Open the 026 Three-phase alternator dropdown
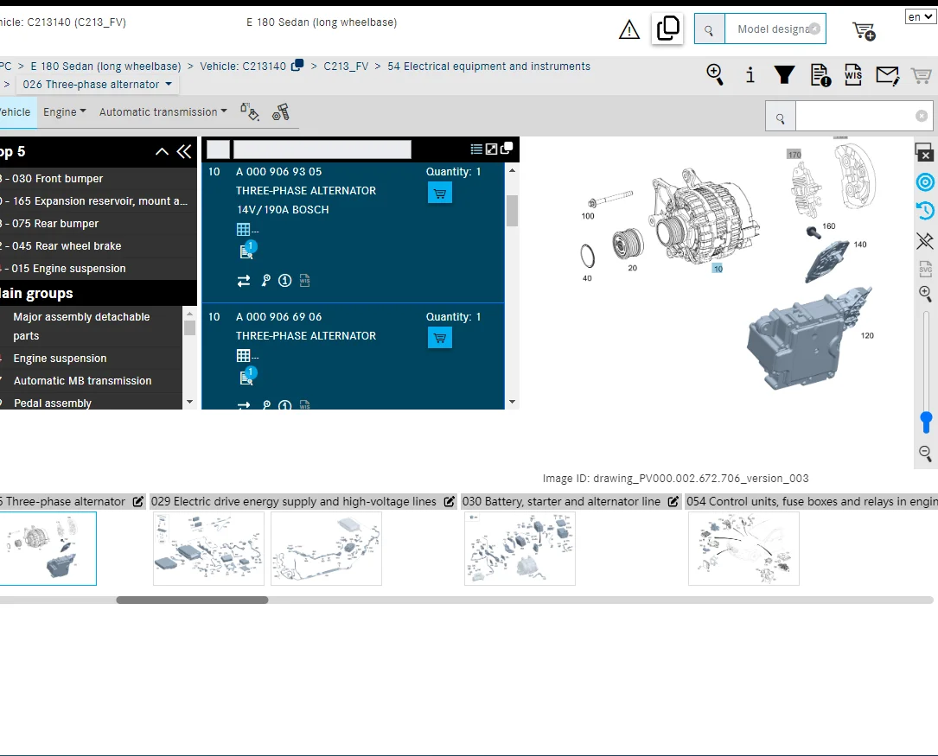The height and width of the screenshot is (756, 938). pos(98,85)
